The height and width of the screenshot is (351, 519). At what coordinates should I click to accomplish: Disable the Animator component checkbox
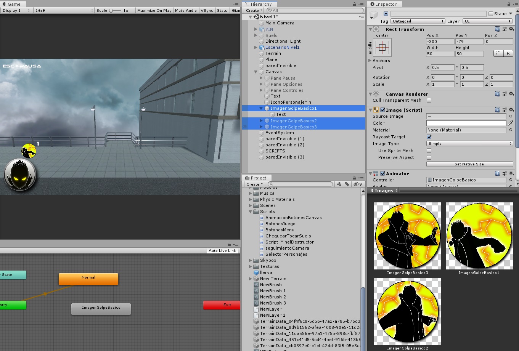coord(383,173)
